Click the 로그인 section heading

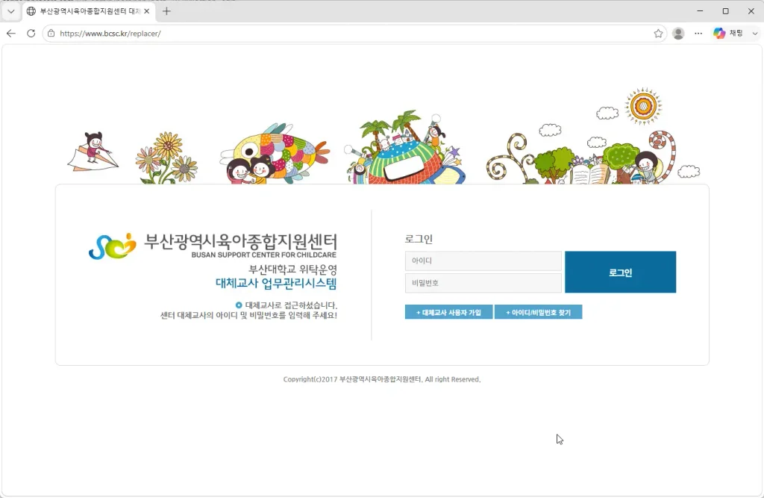[419, 239]
